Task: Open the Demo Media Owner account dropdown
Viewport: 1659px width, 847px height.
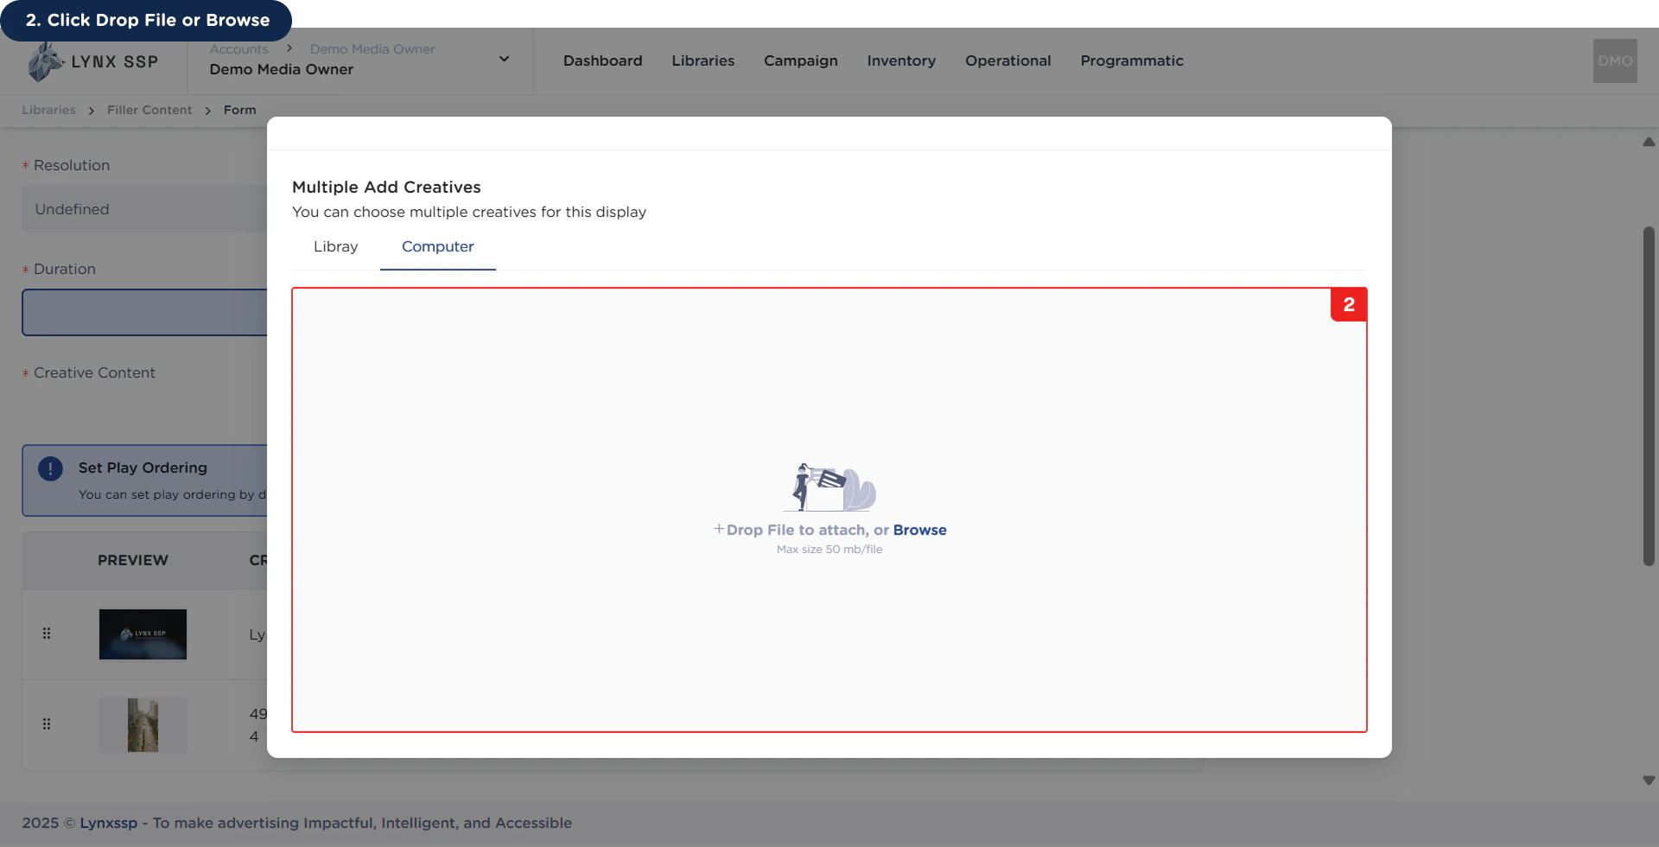Action: 504,58
